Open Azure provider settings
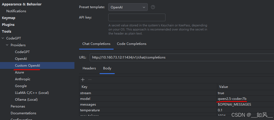The image size is (274, 120). coord(19,72)
